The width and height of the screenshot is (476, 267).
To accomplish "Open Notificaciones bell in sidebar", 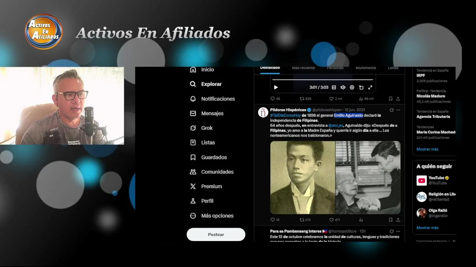I will 212,99.
